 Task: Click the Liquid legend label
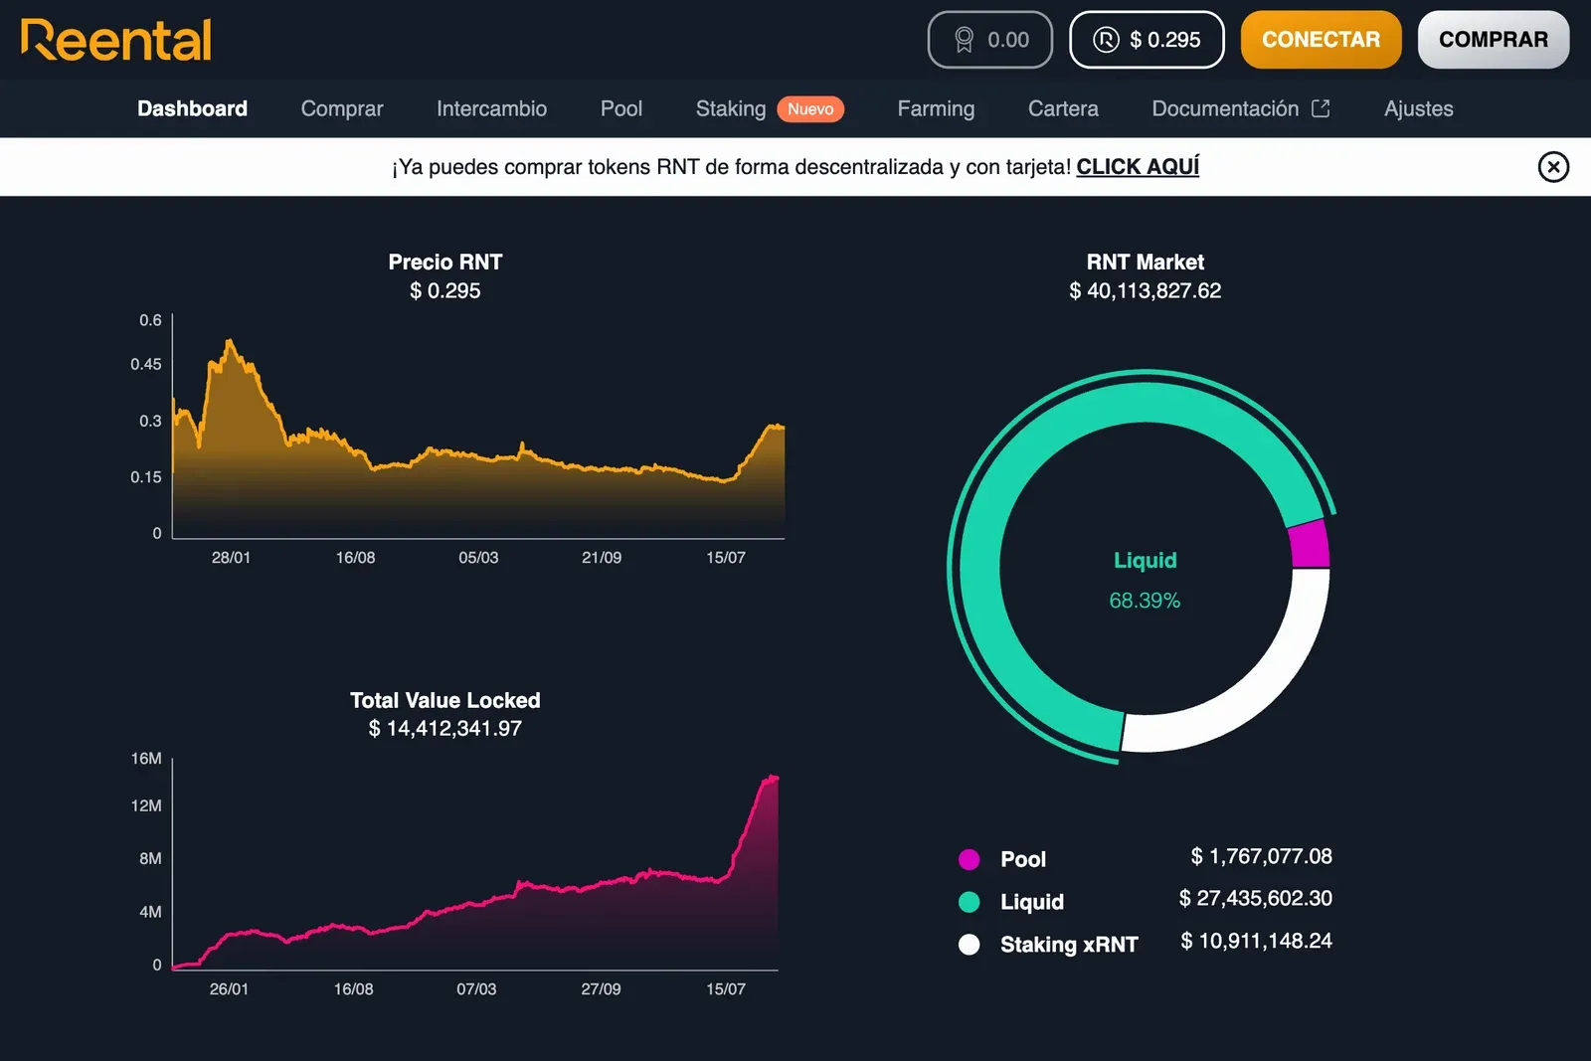click(x=1032, y=902)
